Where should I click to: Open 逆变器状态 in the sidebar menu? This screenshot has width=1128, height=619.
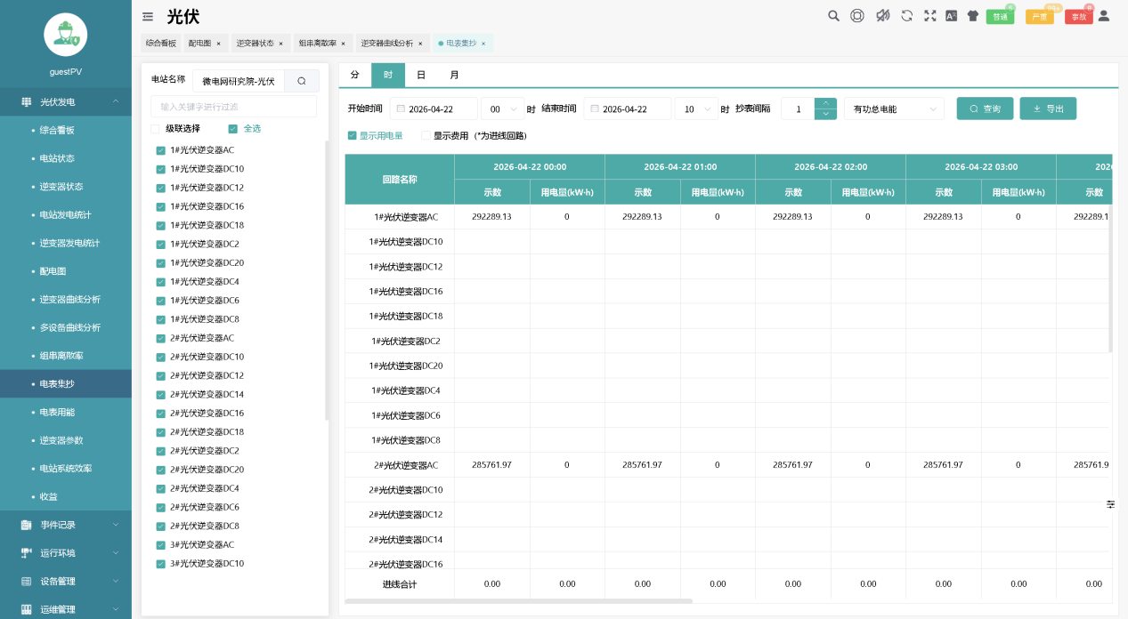pos(61,187)
